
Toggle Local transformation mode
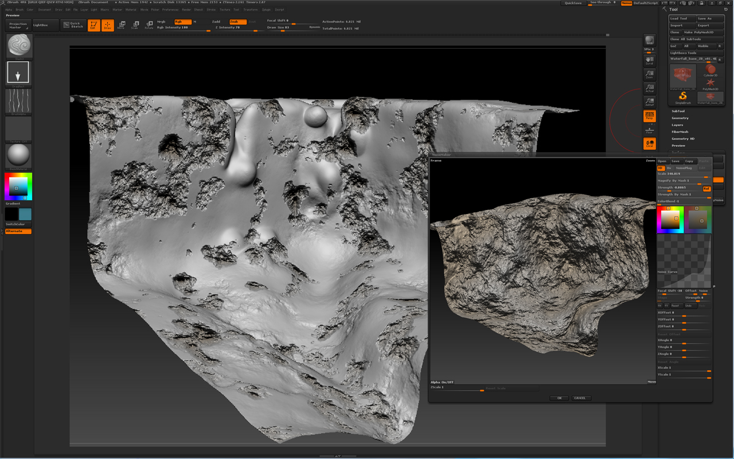point(649,143)
